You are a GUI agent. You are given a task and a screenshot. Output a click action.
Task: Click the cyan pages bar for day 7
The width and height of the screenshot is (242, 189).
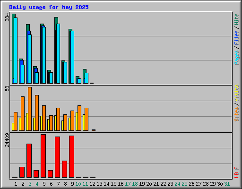58,53
